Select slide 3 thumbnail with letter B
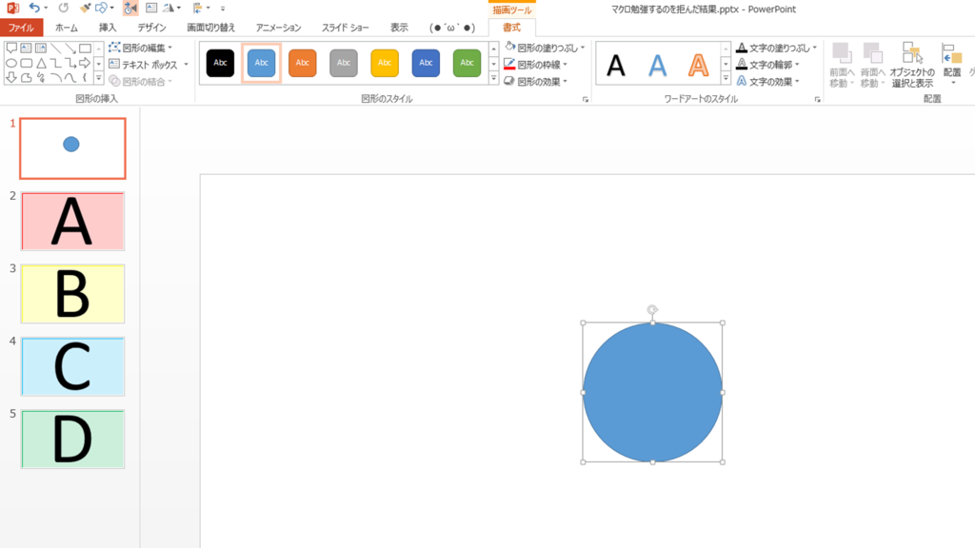This screenshot has width=975, height=548. pyautogui.click(x=72, y=294)
